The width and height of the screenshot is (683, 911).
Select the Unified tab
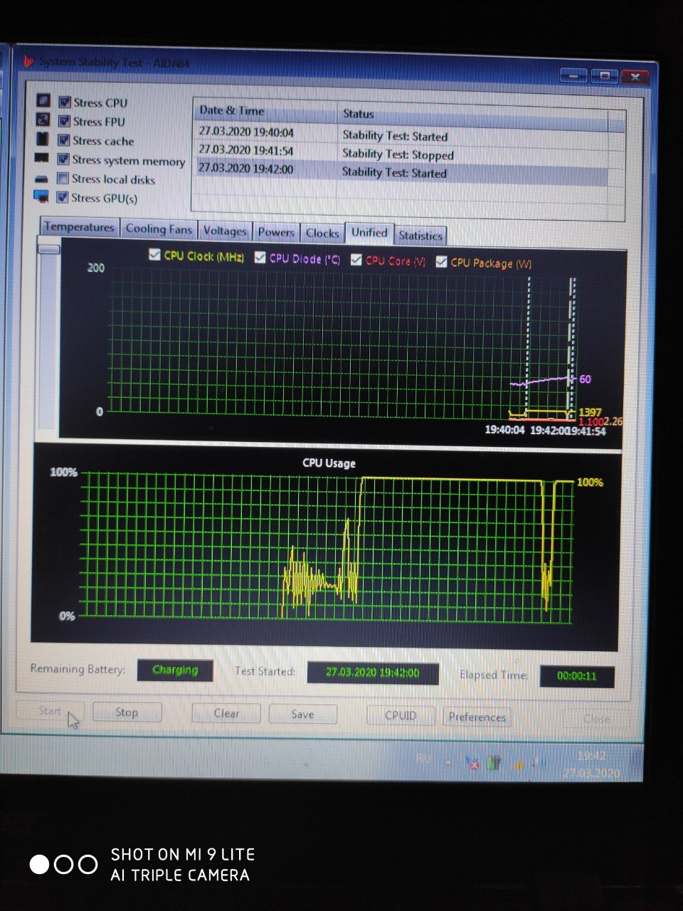pos(369,232)
